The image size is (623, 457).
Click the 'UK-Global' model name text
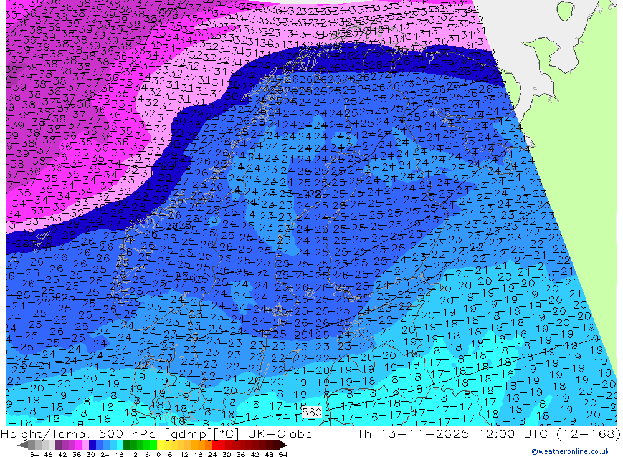coord(282,433)
